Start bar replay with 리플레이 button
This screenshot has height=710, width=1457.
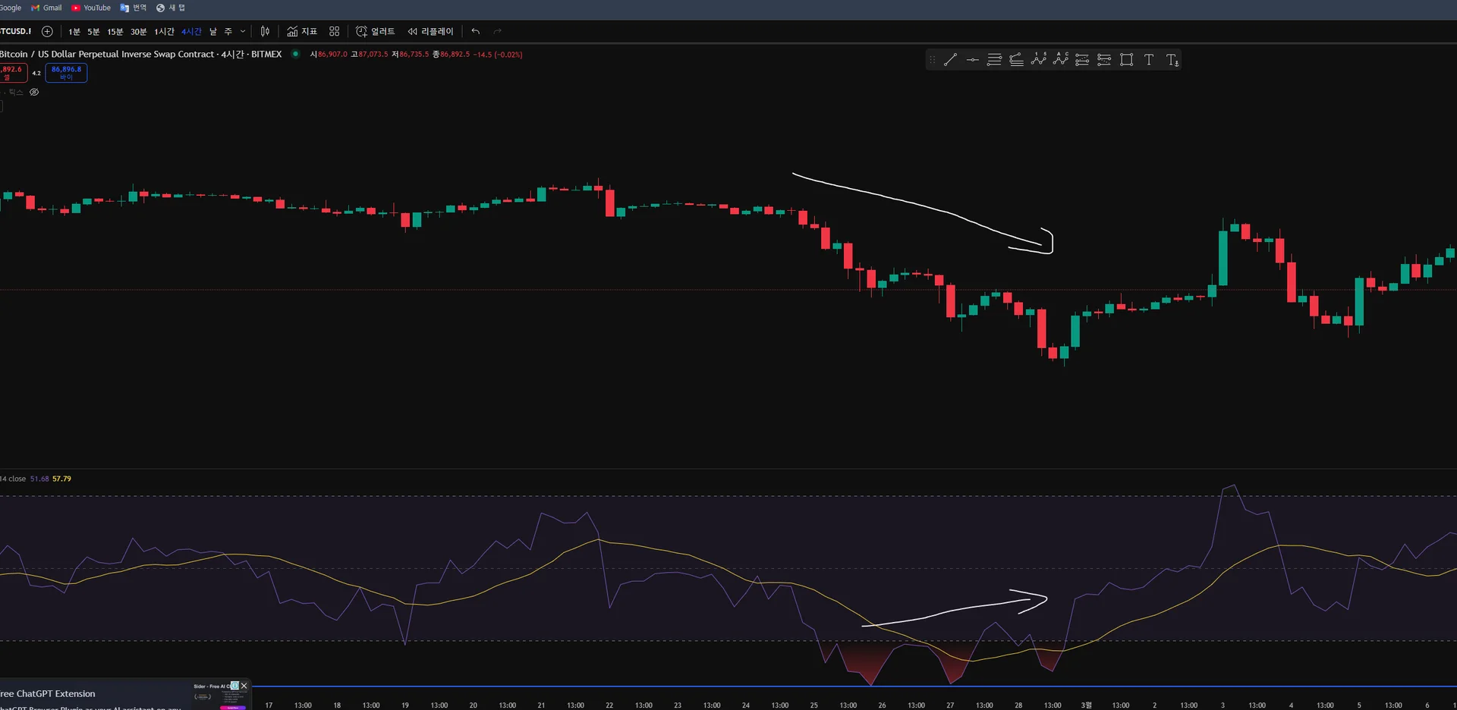tap(430, 31)
